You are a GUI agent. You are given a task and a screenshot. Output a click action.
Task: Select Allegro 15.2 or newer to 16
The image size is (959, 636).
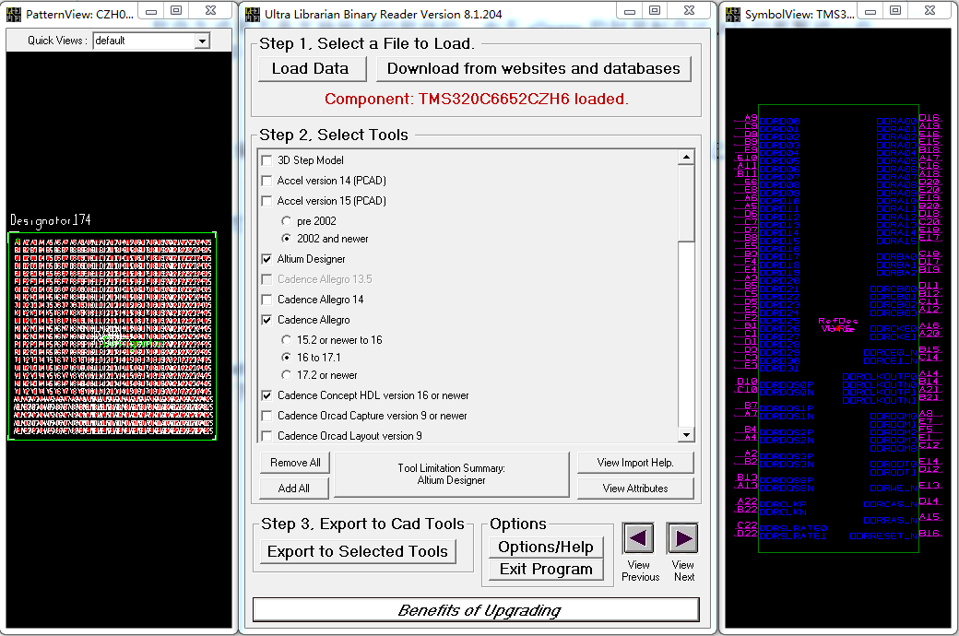click(x=286, y=340)
